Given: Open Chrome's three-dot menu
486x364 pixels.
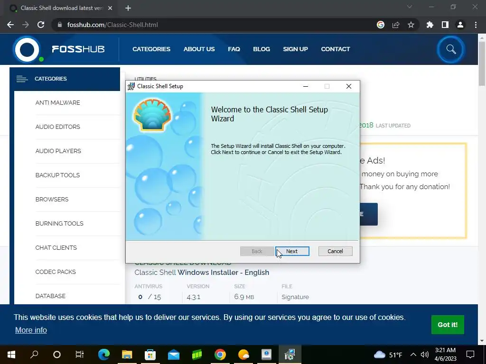Looking at the screenshot, I should [476, 25].
